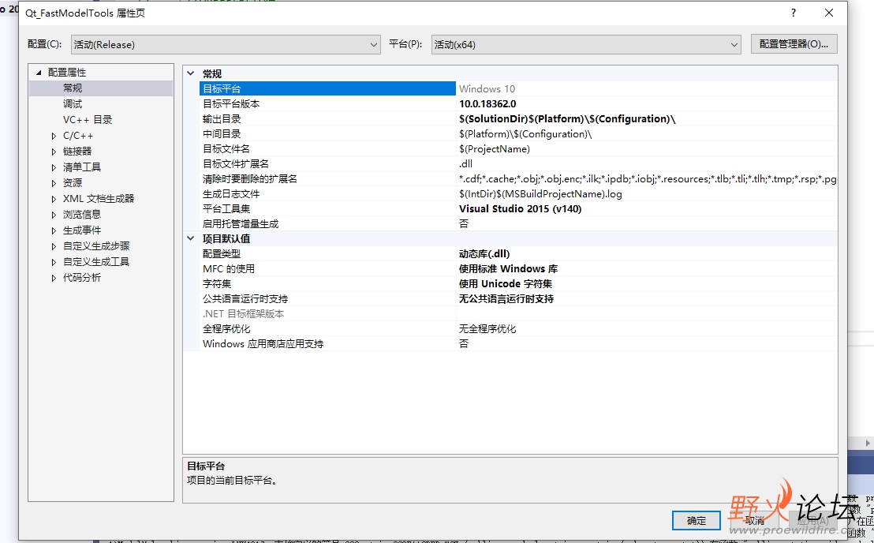
Task: Select the 清单工具 tree label
Action: (x=82, y=167)
